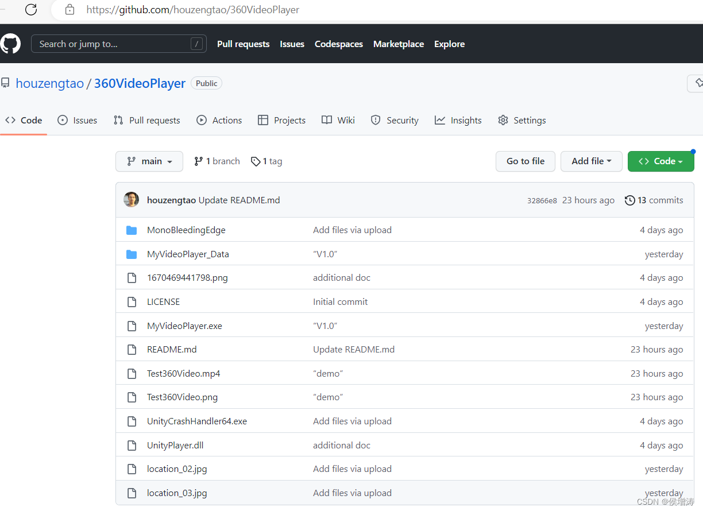Click the MyVideoPlayer_Data folder icon
This screenshot has width=703, height=511.
[132, 254]
